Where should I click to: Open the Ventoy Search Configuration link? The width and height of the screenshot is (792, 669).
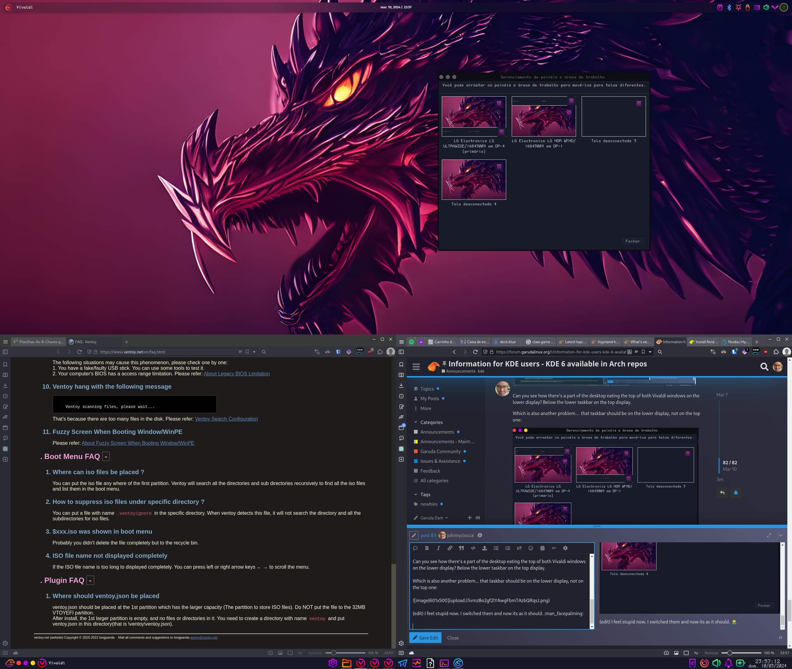click(226, 419)
